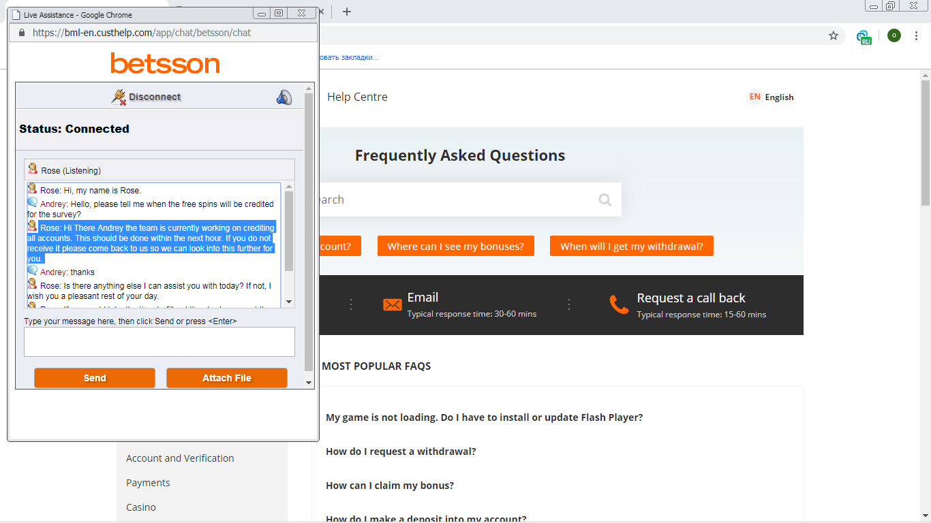The image size is (931, 523).
Task: Select Casino in the sidebar
Action: 141,507
